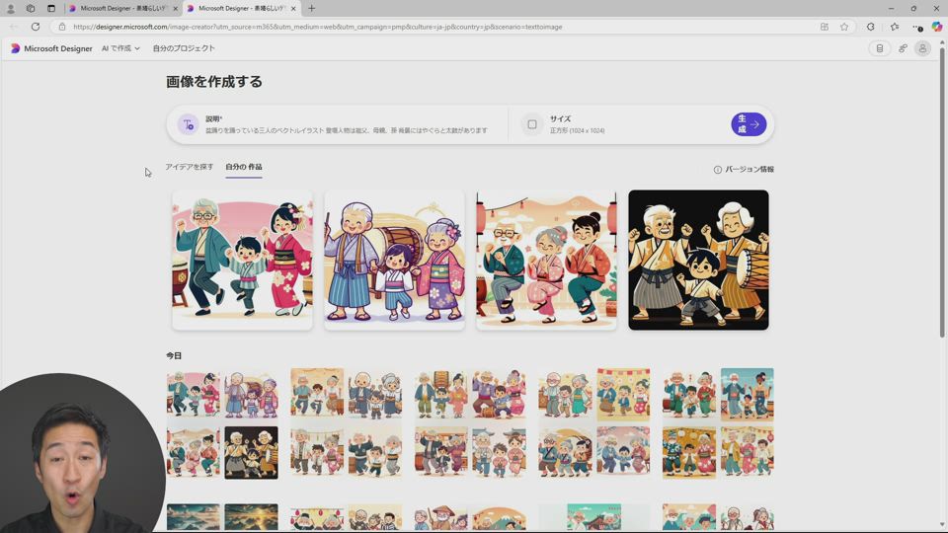Expand the AI で作成 dropdown menu
Screen dimensions: 948x533
[x=120, y=48]
